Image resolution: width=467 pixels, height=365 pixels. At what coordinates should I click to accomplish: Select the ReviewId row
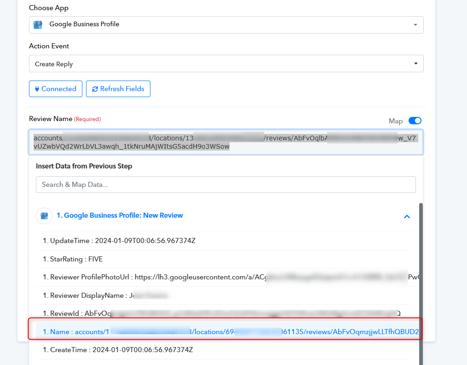pos(224,313)
